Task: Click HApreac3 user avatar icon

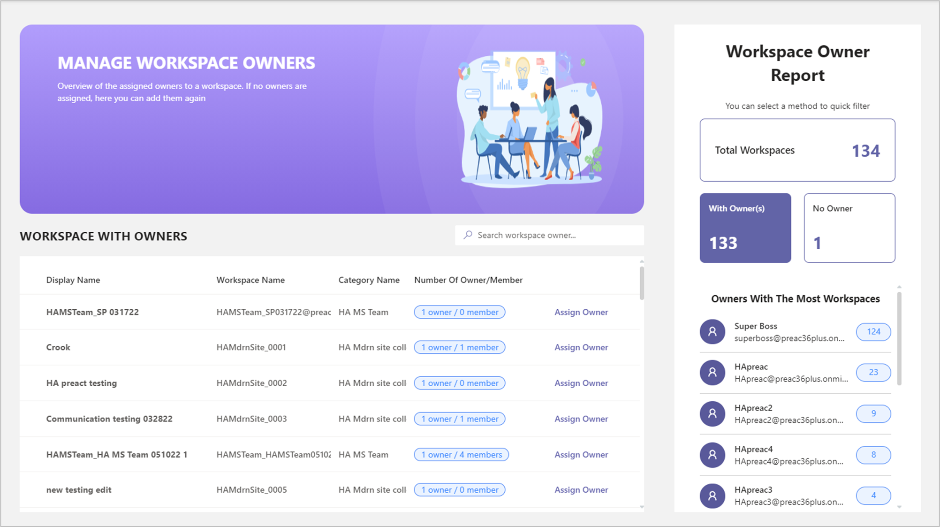Action: click(712, 496)
